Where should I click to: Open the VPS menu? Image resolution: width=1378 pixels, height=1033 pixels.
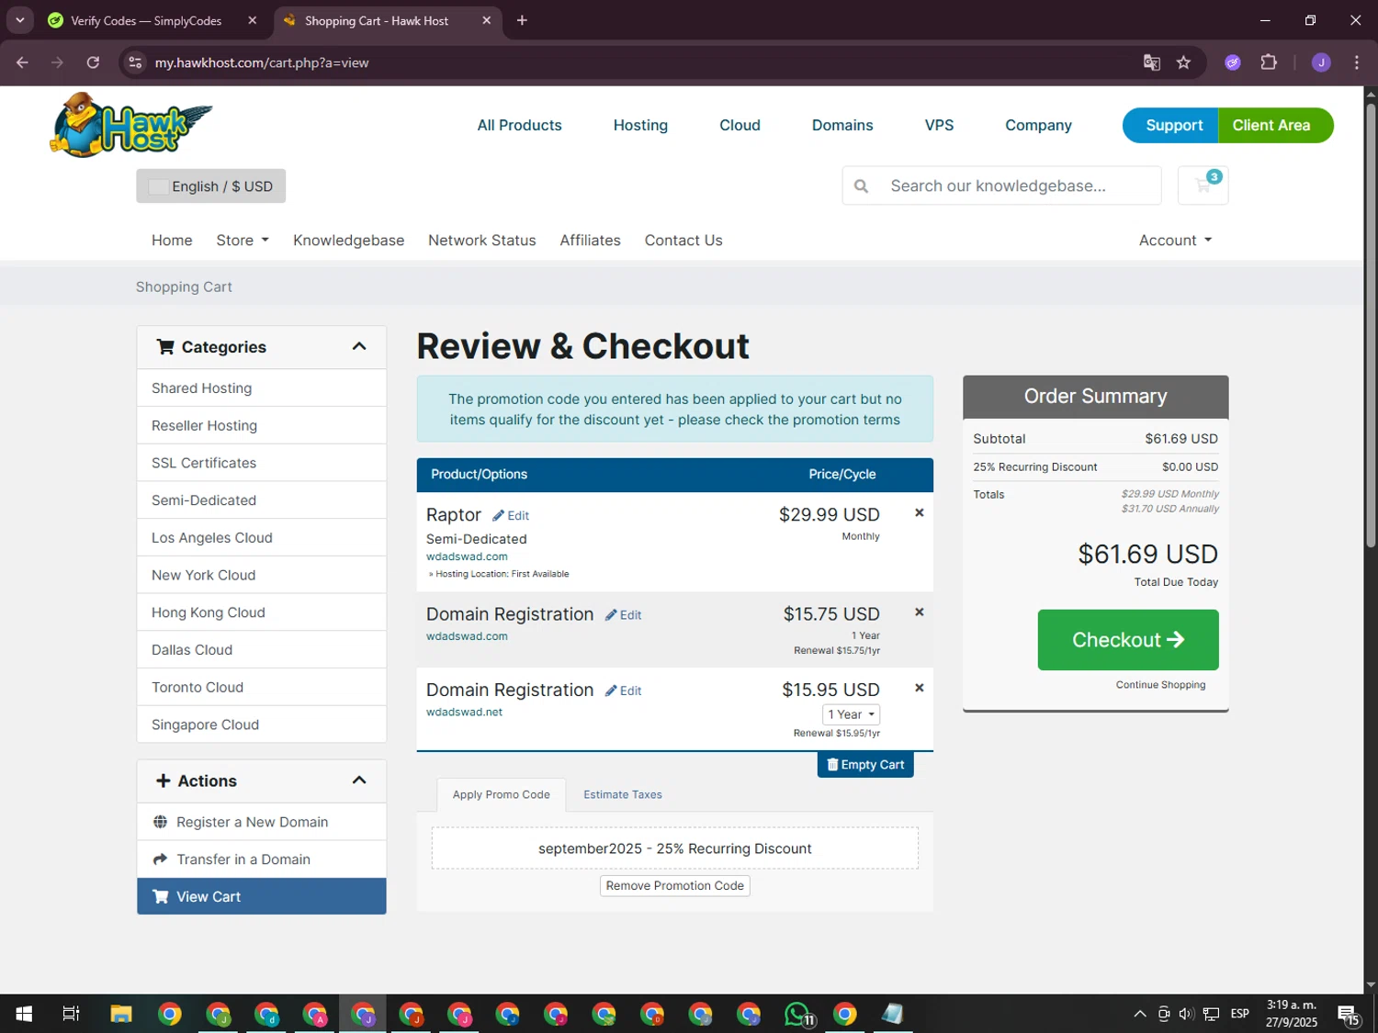[939, 126]
